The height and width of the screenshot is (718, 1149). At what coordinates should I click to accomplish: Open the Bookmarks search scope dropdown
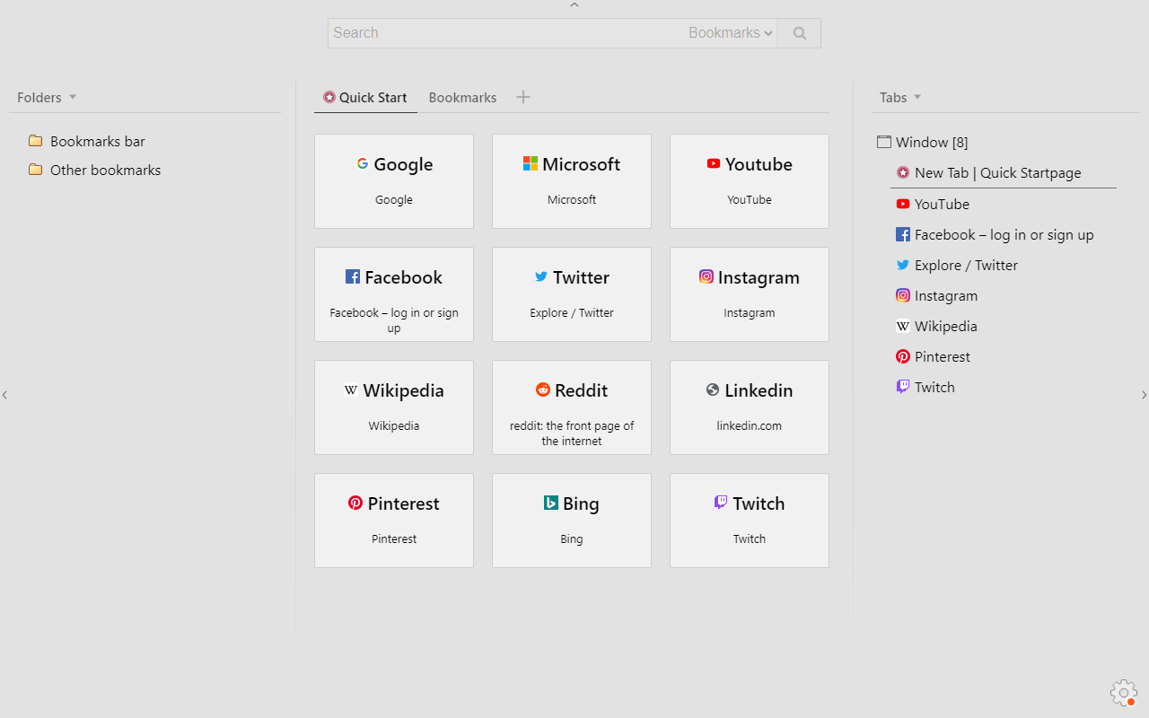[730, 33]
